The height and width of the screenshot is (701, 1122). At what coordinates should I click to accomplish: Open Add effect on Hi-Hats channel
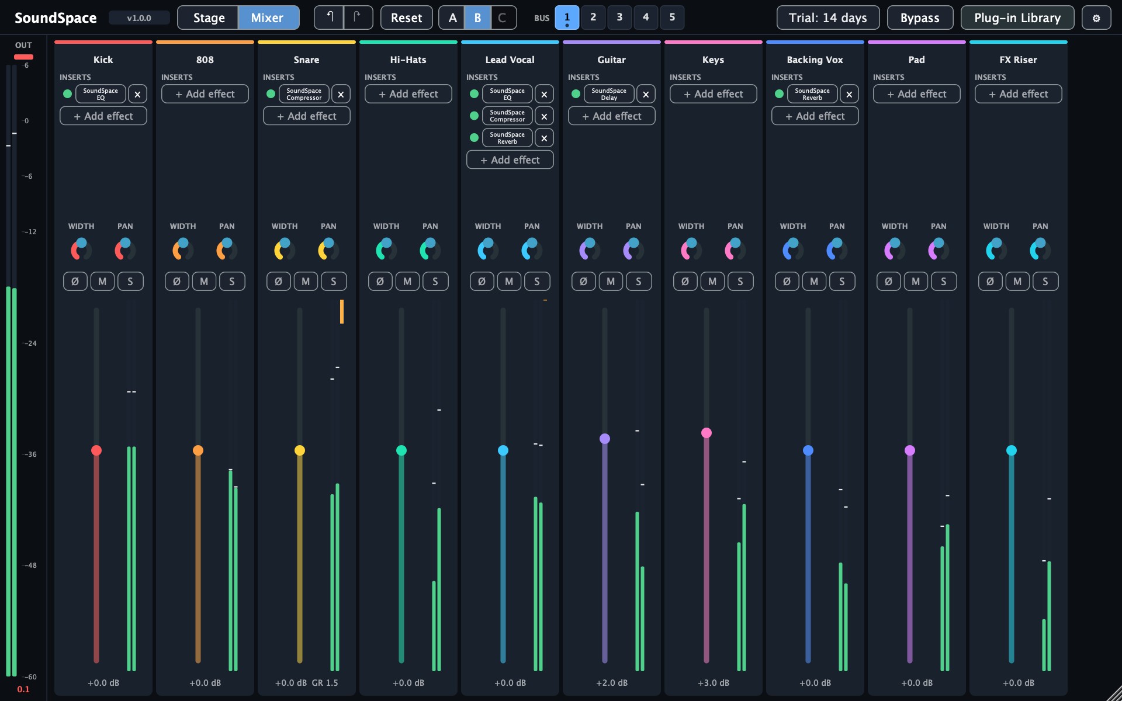pyautogui.click(x=408, y=94)
